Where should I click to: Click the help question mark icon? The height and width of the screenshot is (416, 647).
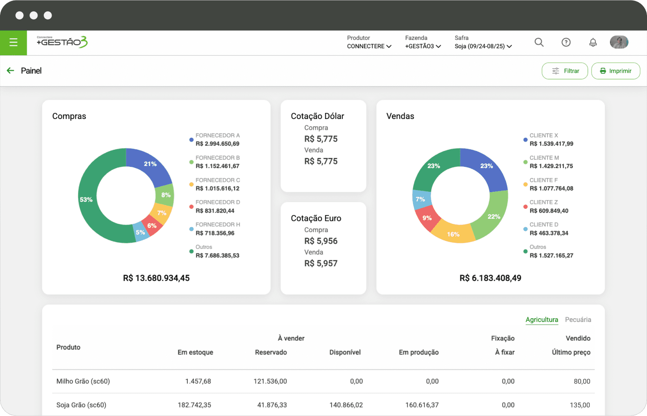point(566,42)
